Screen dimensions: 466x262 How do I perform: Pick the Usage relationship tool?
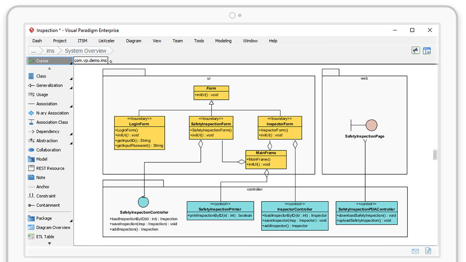pyautogui.click(x=42, y=95)
